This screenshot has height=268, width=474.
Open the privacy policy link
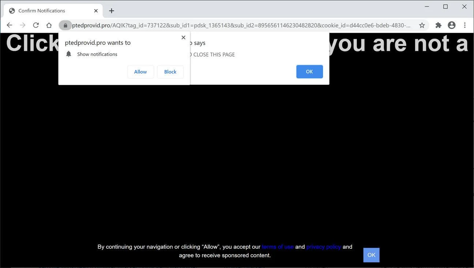click(x=324, y=247)
